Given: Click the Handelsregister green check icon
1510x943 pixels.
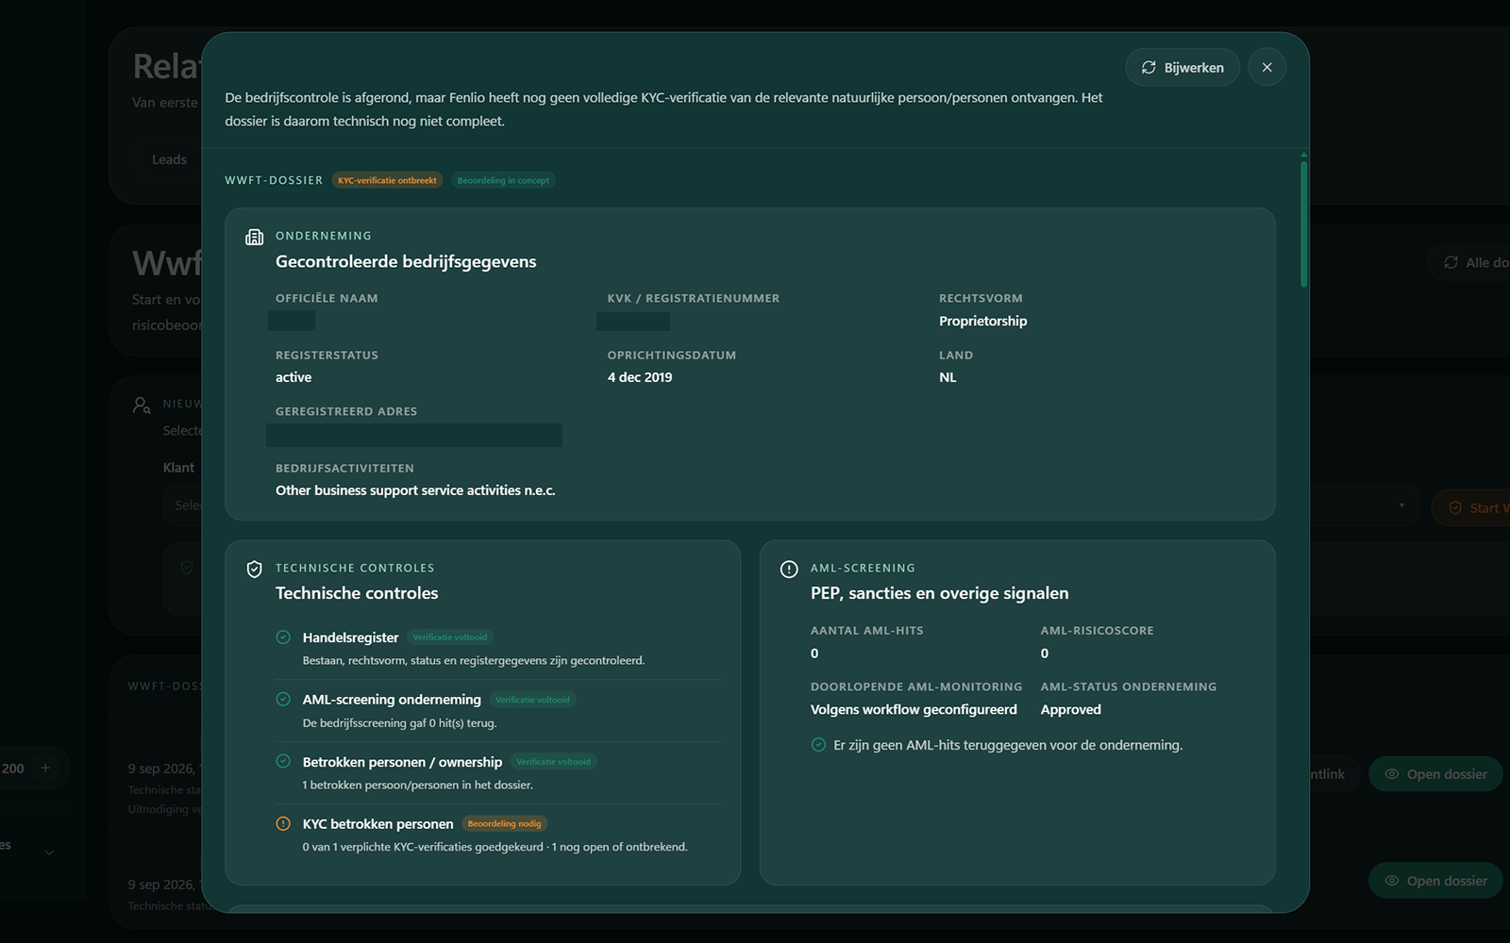Looking at the screenshot, I should [x=283, y=637].
